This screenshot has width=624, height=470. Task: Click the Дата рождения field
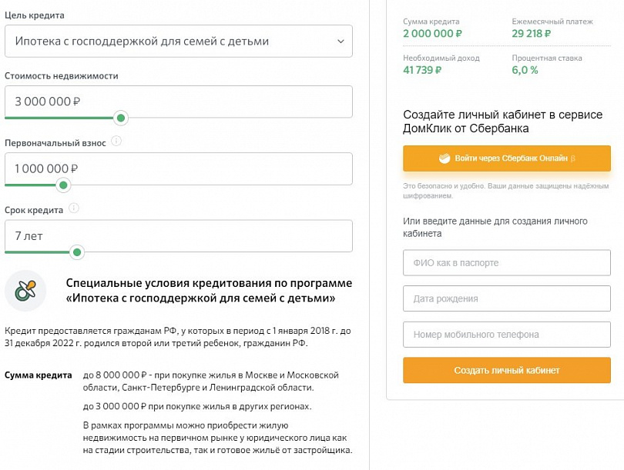pyautogui.click(x=506, y=298)
